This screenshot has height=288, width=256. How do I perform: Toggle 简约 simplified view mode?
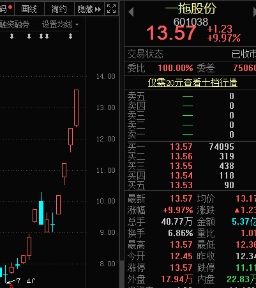[59, 9]
